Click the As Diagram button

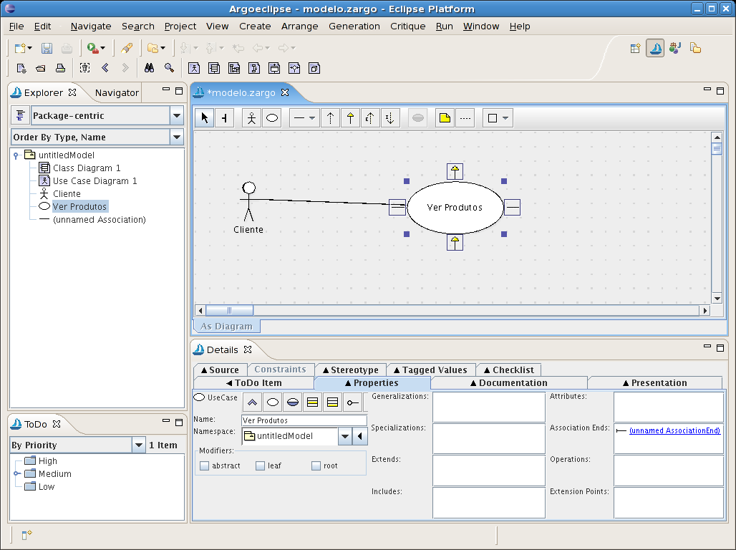[x=226, y=326]
